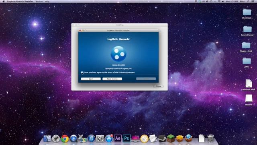Image resolution: width=257 pixels, height=145 pixels.
Task: Click the Installing window title bar
Action: tap(120, 25)
